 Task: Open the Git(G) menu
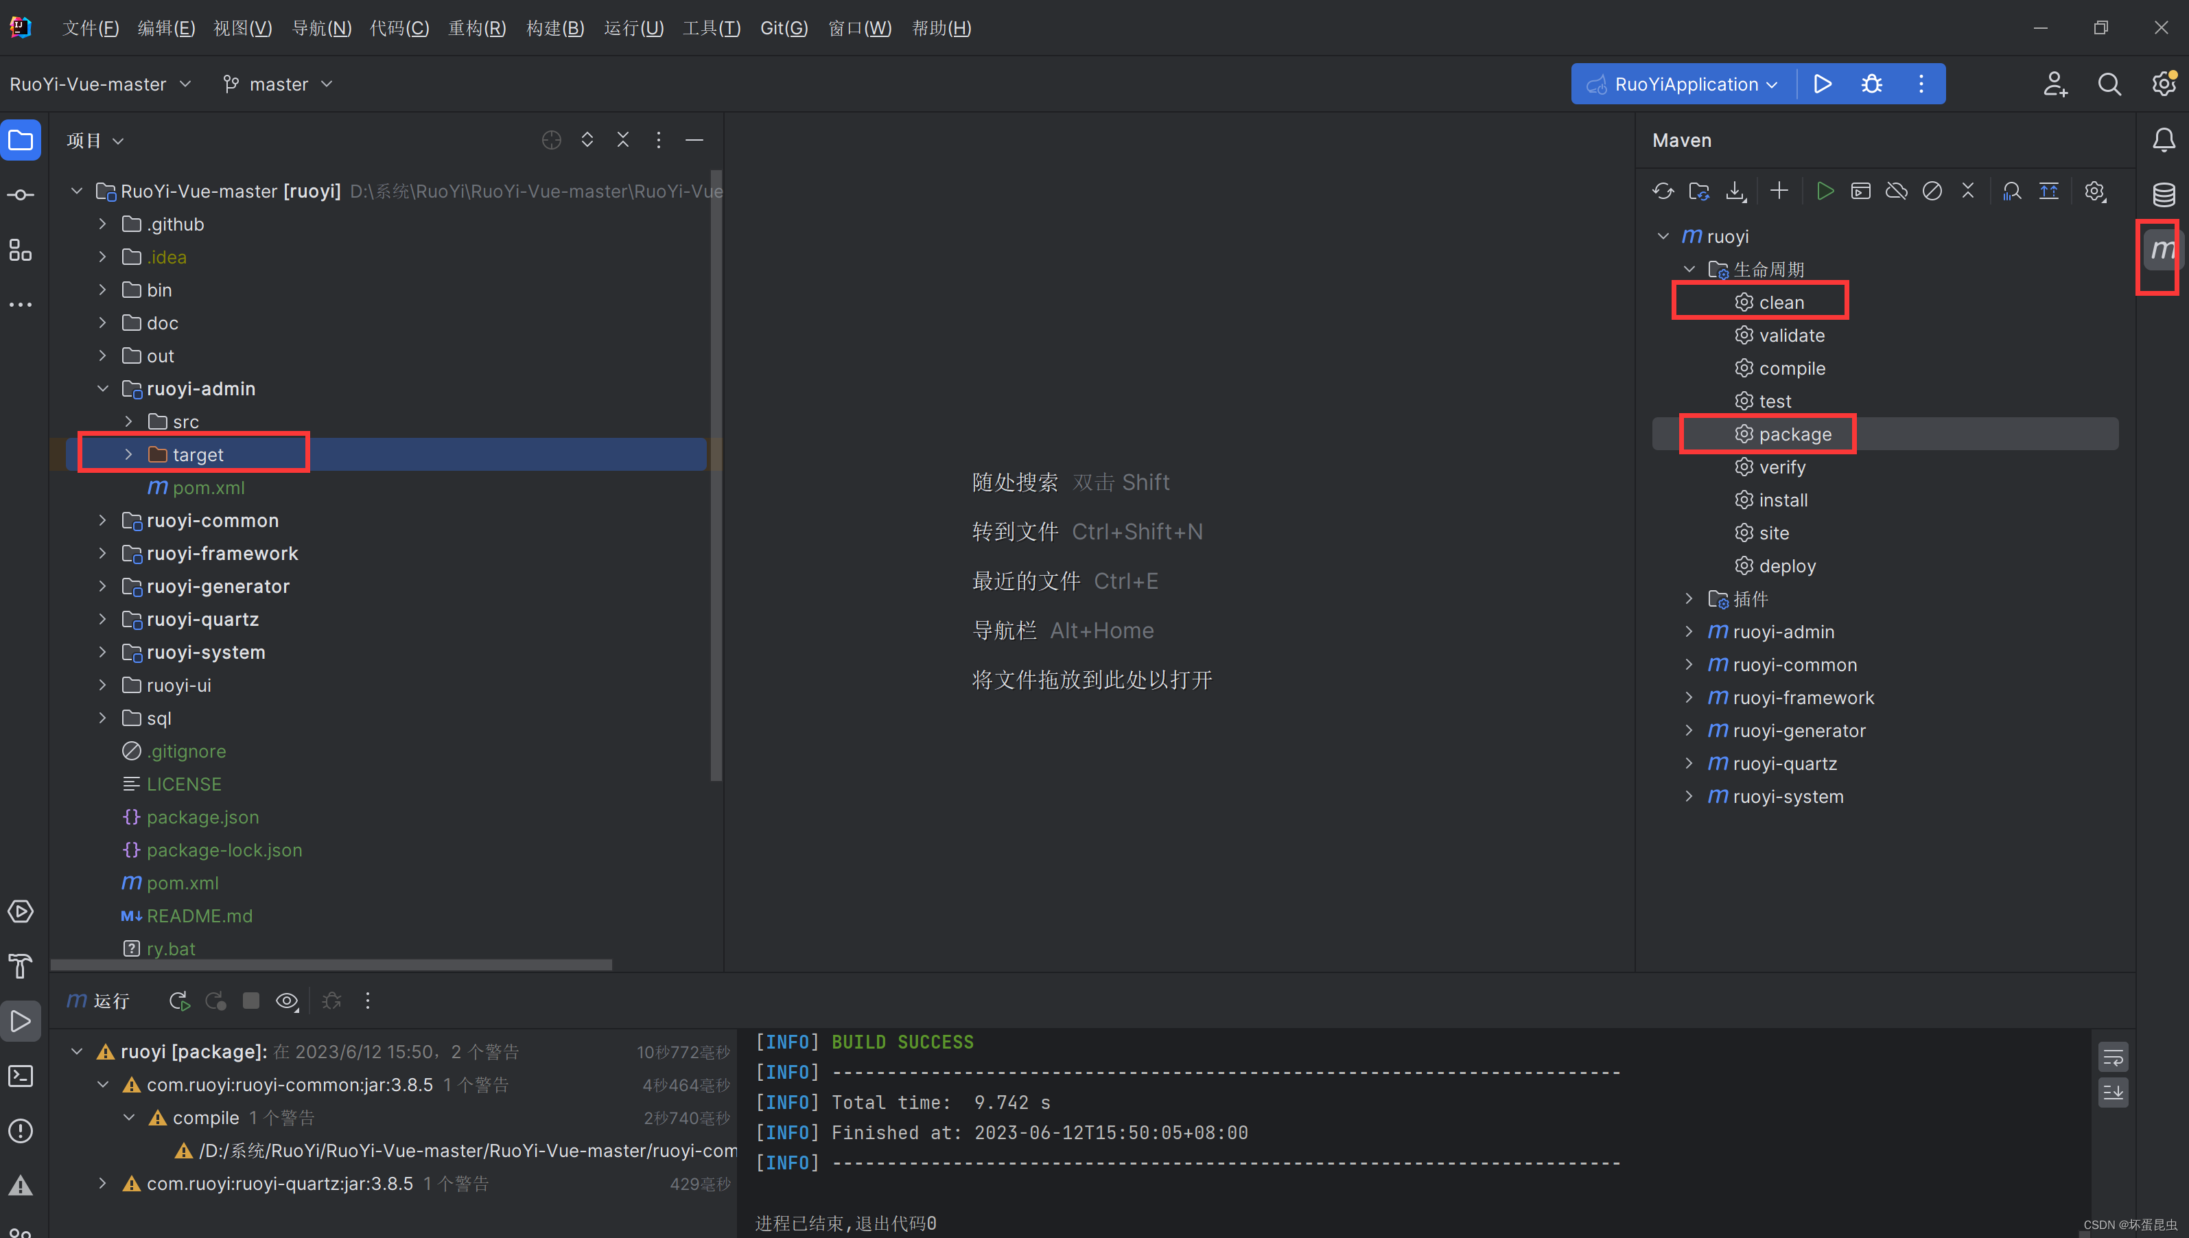point(784,28)
